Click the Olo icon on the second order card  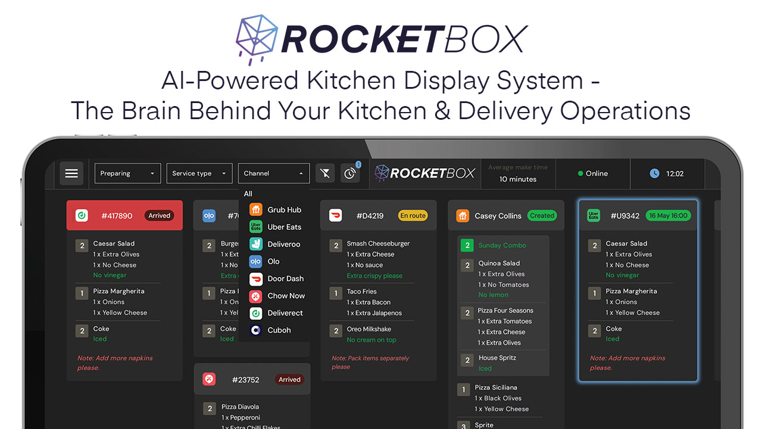pos(209,215)
